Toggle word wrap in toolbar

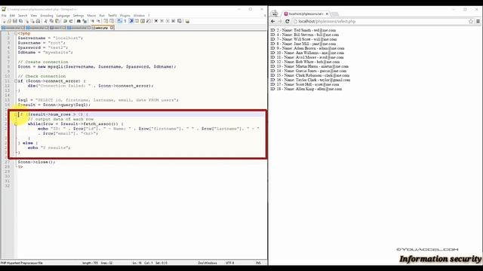119,21
